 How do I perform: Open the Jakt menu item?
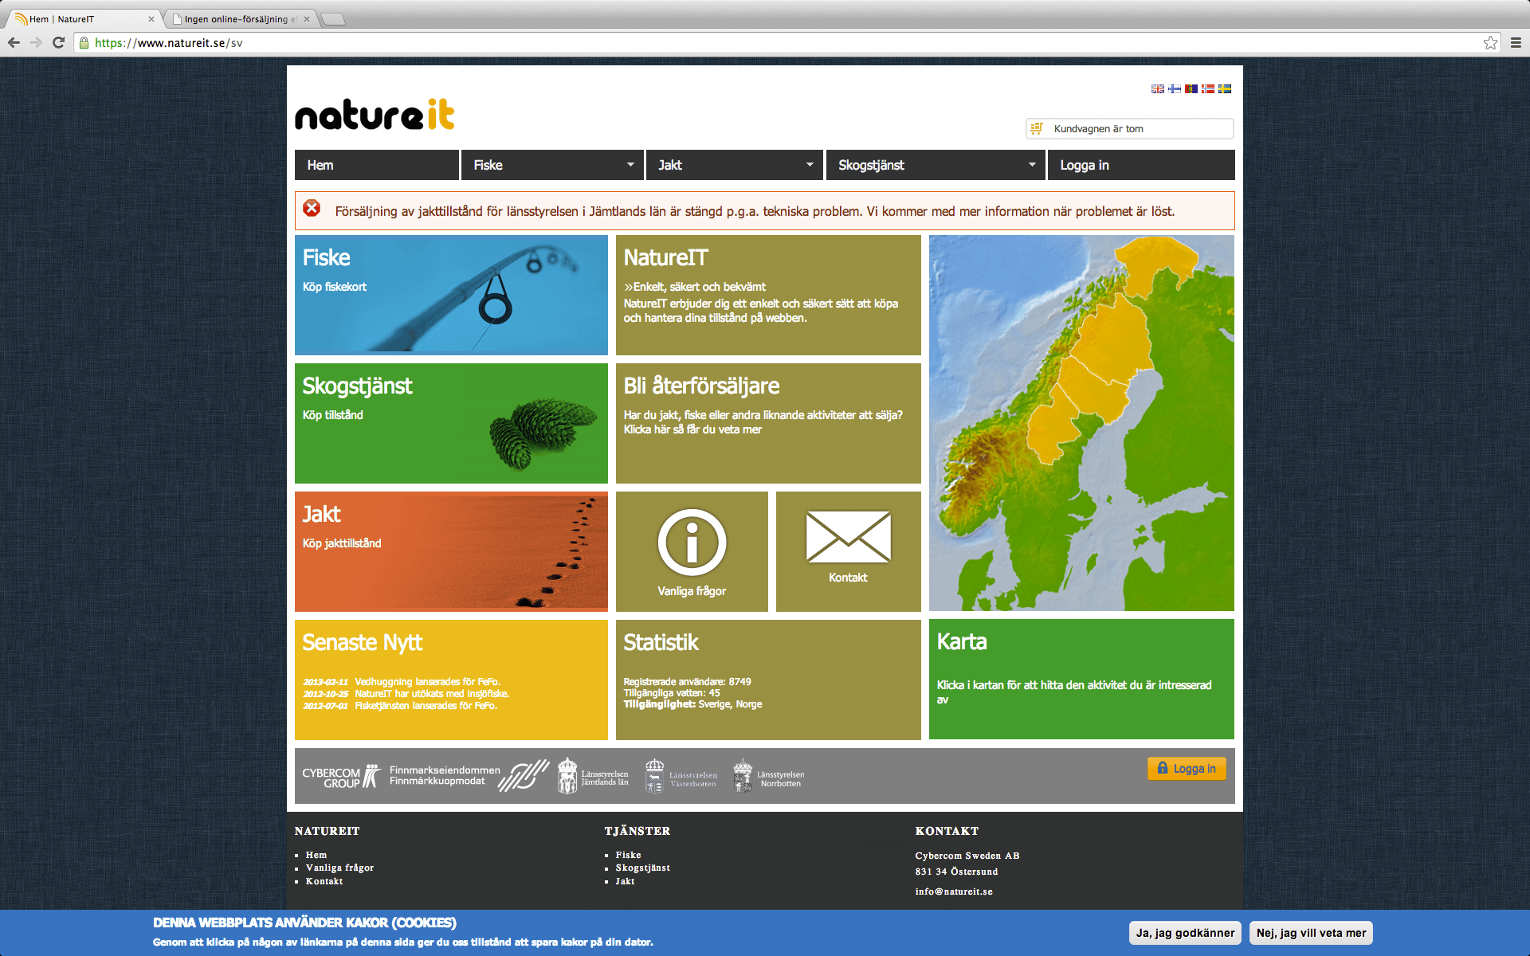[734, 165]
